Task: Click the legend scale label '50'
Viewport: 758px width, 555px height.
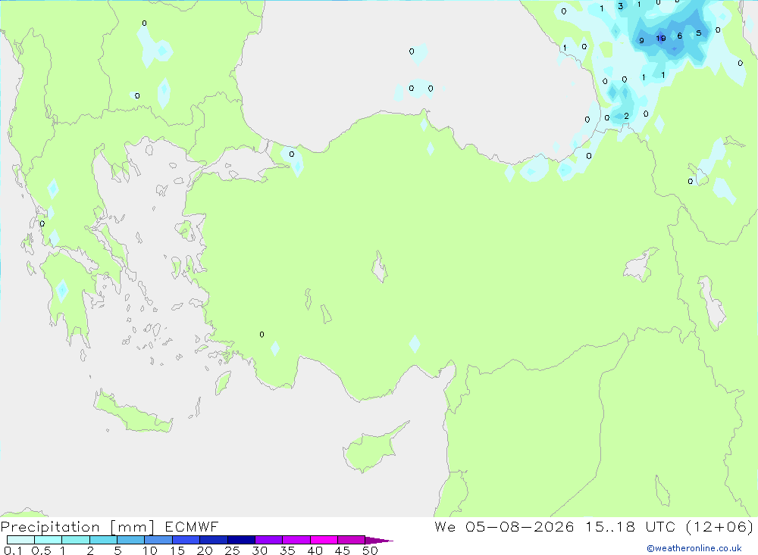Action: (370, 550)
